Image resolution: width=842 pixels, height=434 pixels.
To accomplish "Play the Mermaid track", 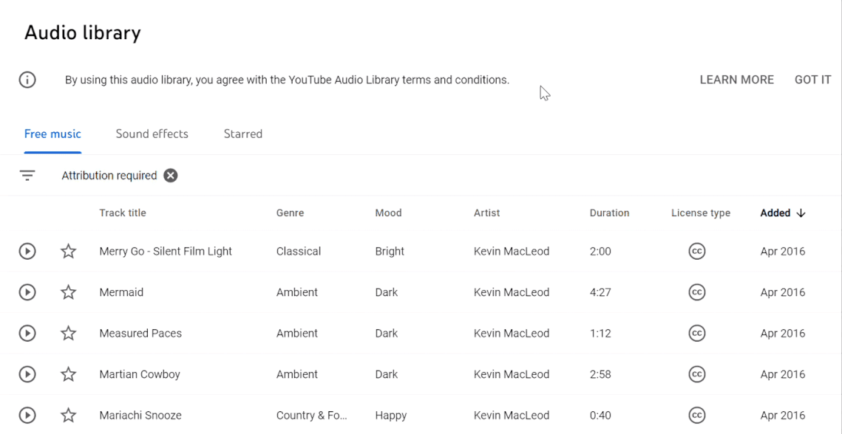I will [27, 292].
